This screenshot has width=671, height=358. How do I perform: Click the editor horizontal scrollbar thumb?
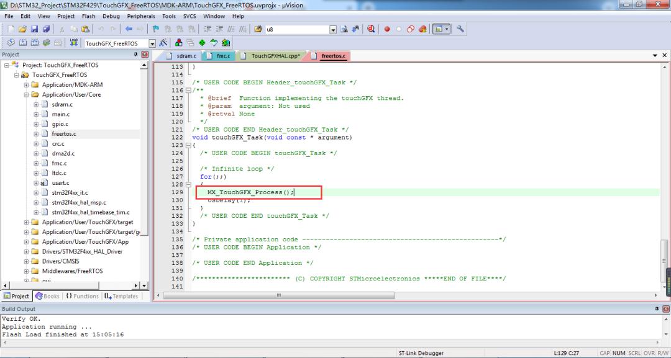point(278,295)
